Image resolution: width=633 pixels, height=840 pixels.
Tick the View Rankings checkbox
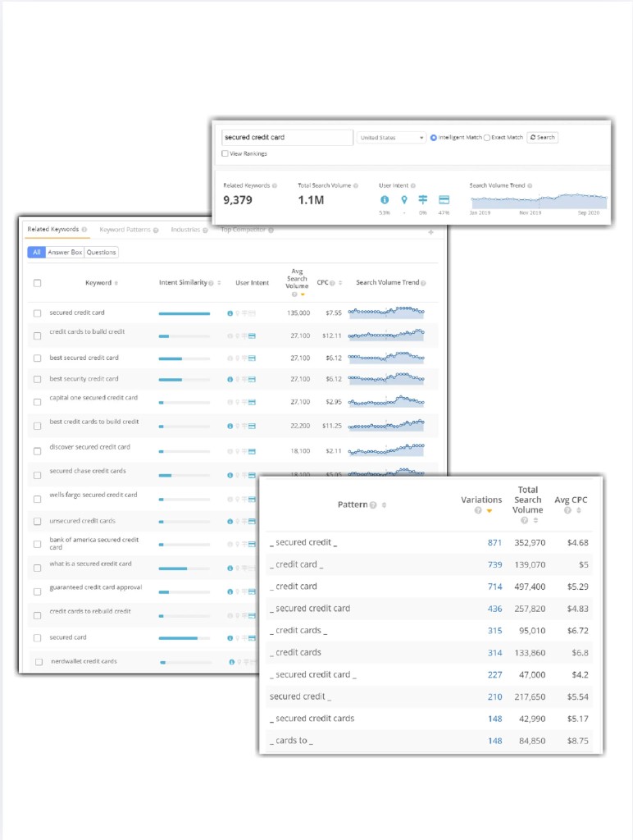pyautogui.click(x=225, y=153)
